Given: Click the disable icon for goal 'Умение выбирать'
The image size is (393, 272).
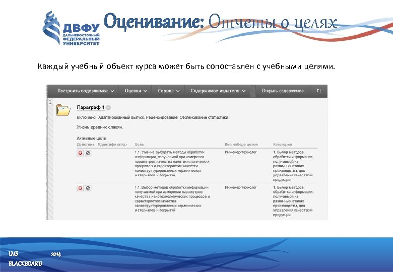Looking at the screenshot, I should [88, 153].
